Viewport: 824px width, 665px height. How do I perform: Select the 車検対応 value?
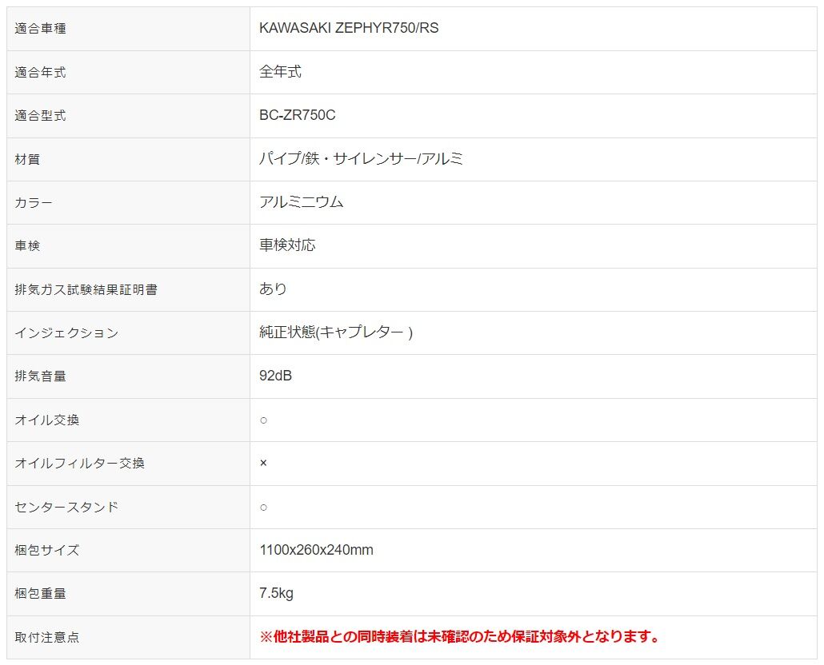click(x=287, y=245)
